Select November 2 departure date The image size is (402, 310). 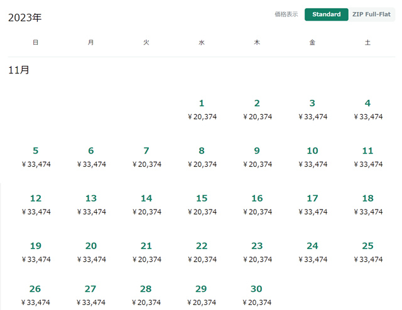click(257, 109)
